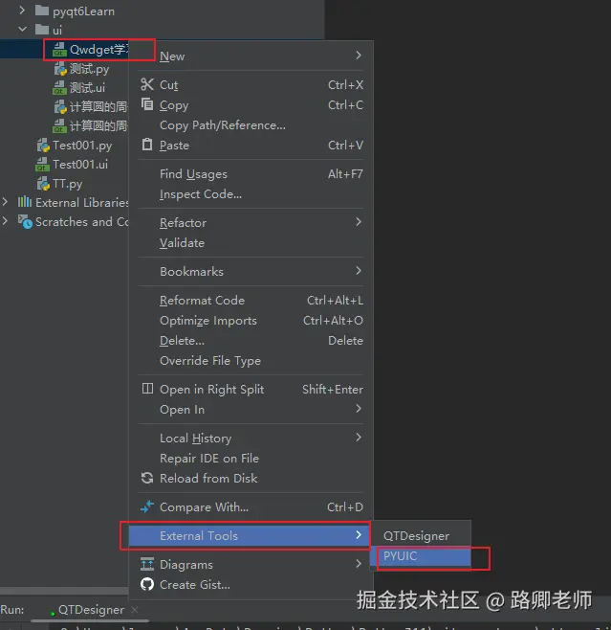
Task: Expand External Libraries node
Action: click(5, 202)
